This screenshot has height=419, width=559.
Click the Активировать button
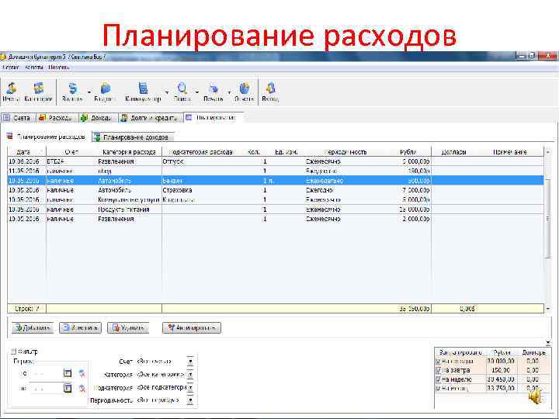(192, 327)
